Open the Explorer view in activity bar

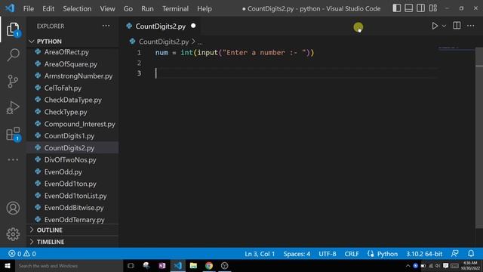pos(13,29)
